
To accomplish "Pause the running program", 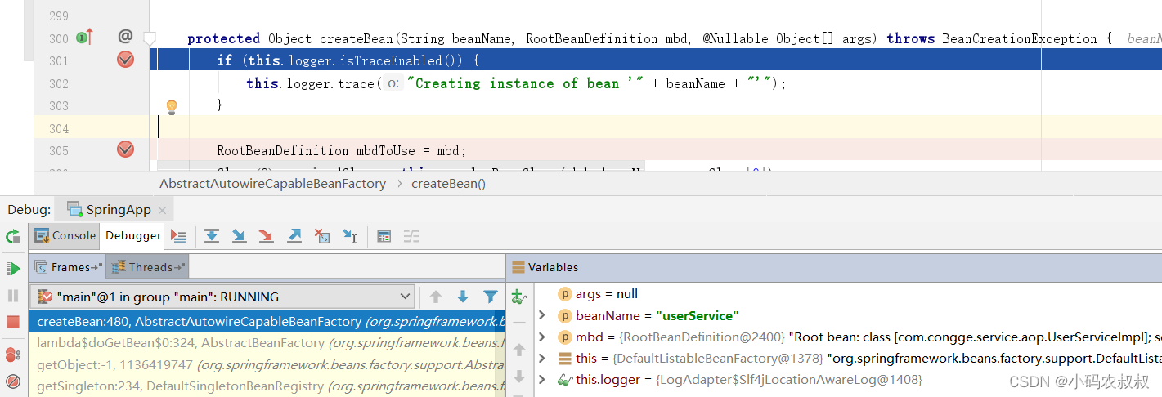I will (13, 296).
